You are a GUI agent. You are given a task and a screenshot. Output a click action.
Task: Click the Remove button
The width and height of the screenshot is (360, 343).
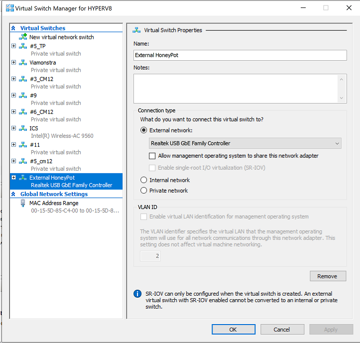point(328,276)
